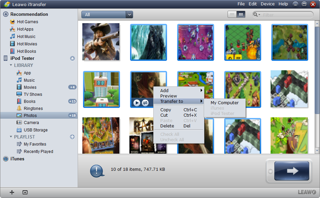This screenshot has height=198, width=320.
Task: Choose Transfer to in the context menu
Action: [x=178, y=101]
